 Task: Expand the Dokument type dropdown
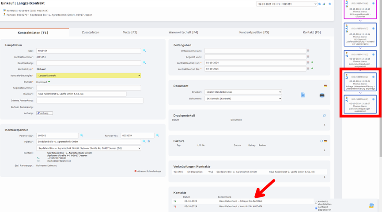coord(242,99)
